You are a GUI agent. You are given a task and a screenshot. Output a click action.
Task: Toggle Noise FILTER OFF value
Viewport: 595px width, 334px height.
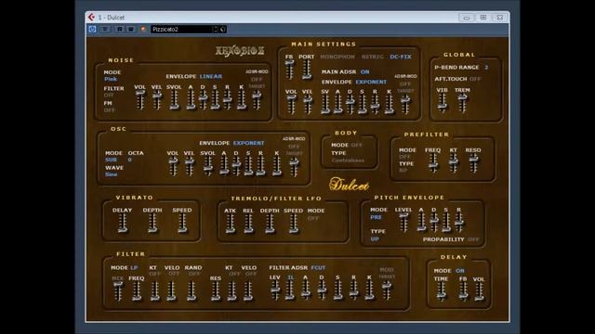[x=109, y=95]
